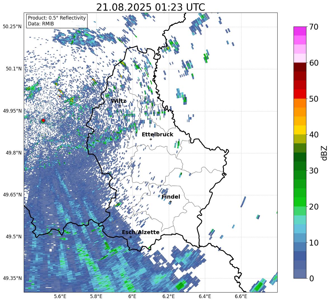This screenshot has width=331, height=302.
Task: Click the colorbar tick label 40
Action: pyautogui.click(x=314, y=135)
